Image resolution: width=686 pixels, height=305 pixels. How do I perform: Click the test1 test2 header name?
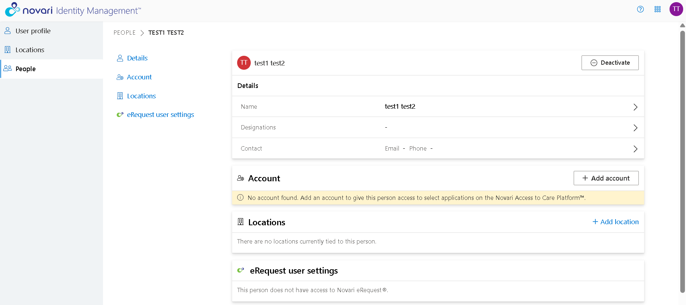[x=269, y=63]
